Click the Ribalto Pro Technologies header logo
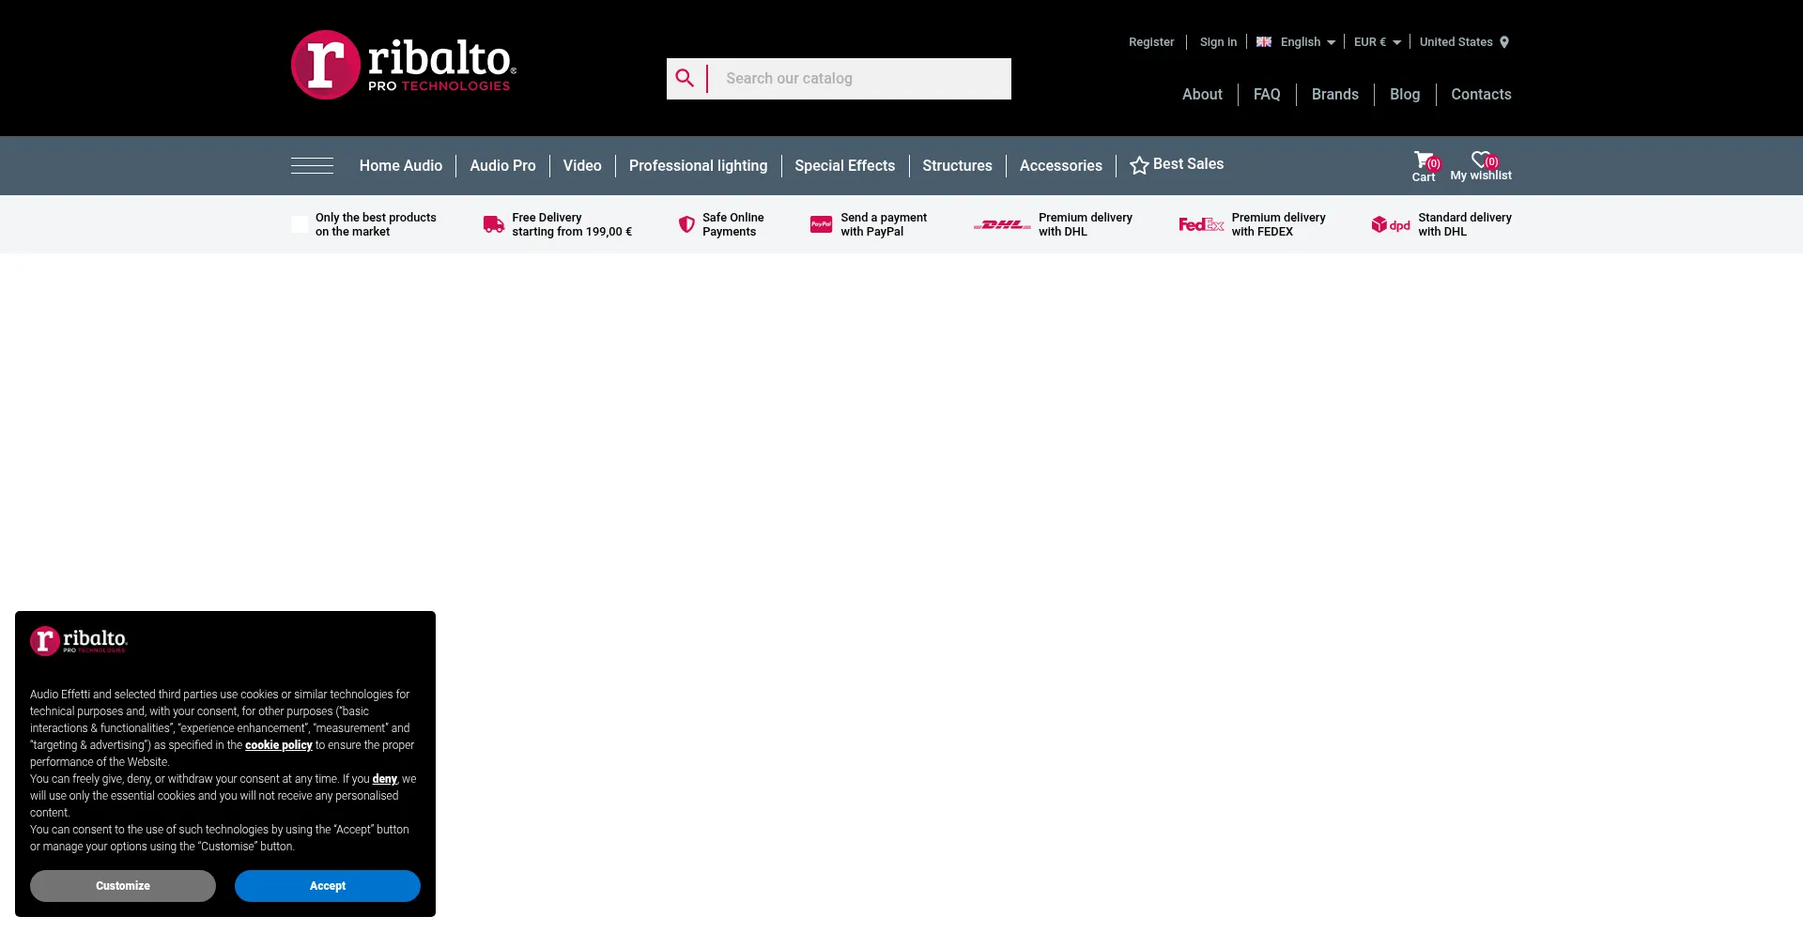Viewport: 1803px width, 932px height. pos(404,65)
